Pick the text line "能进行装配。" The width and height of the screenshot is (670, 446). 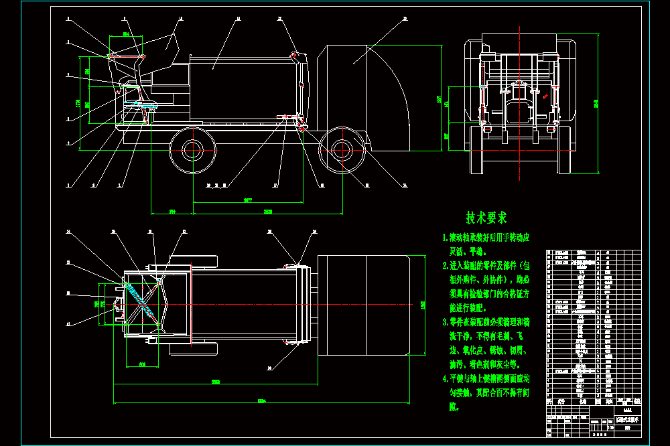point(468,308)
